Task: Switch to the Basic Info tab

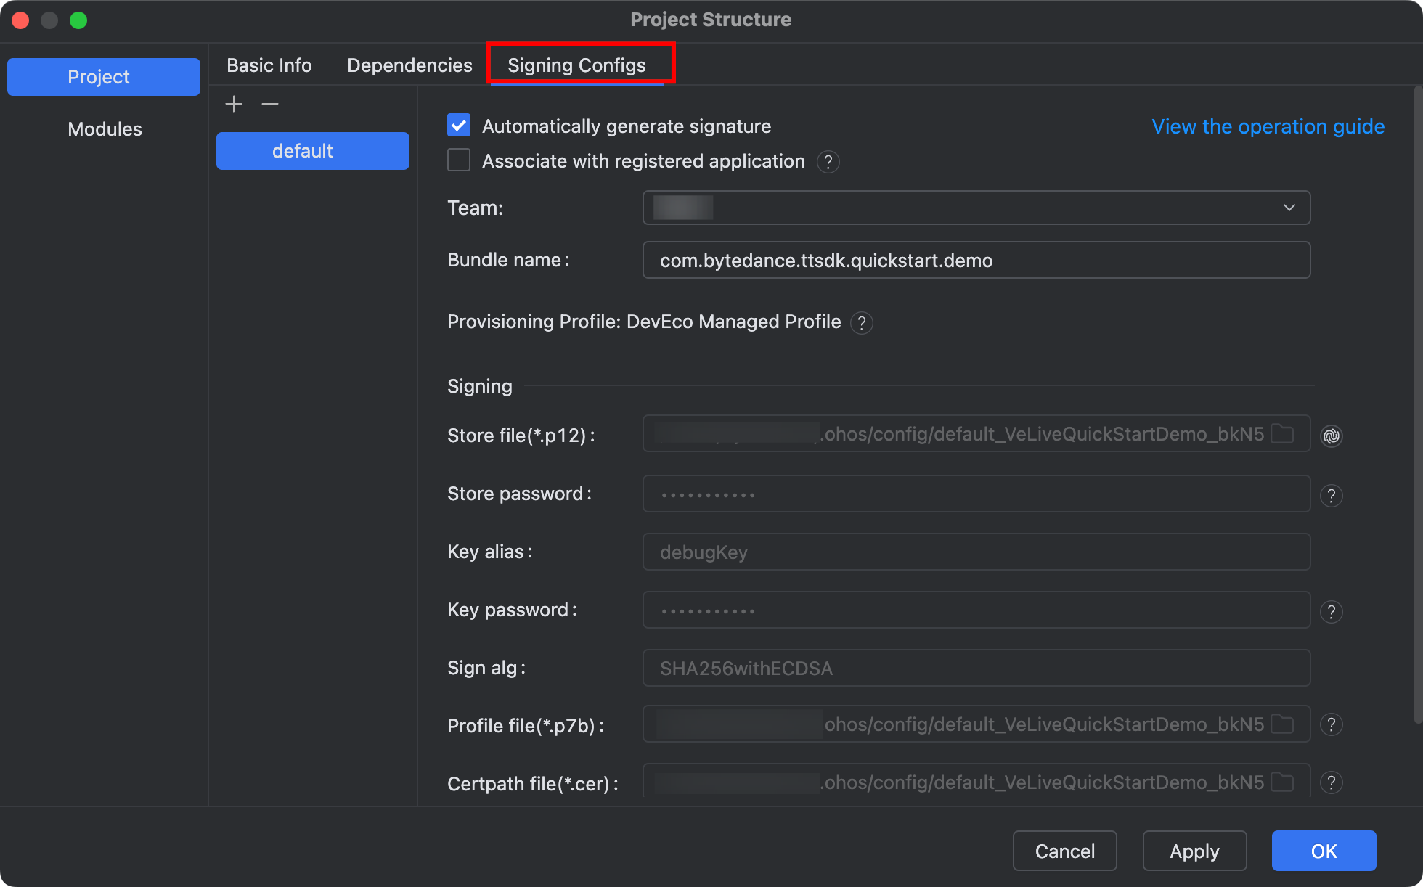Action: (x=269, y=65)
